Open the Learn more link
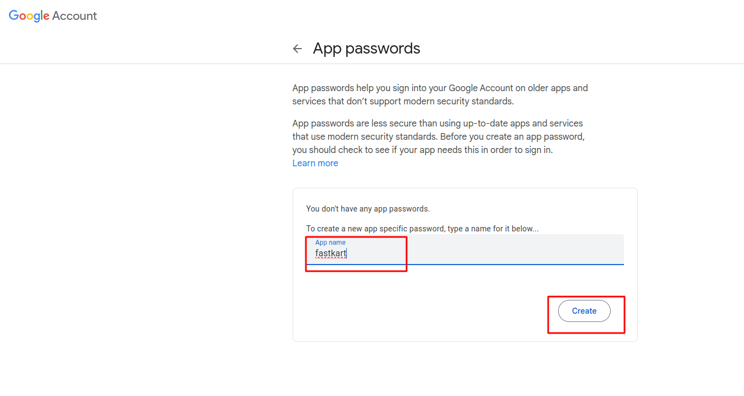Image resolution: width=744 pixels, height=396 pixels. [x=315, y=163]
